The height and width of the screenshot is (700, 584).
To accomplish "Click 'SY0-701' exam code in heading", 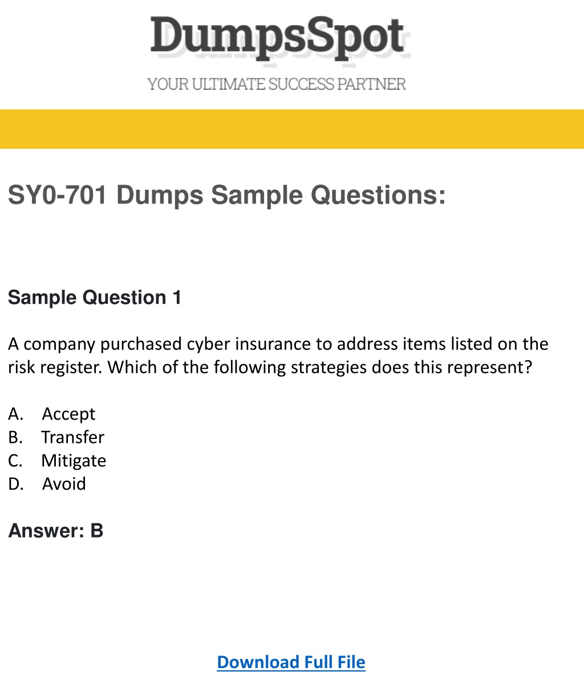I will point(58,196).
